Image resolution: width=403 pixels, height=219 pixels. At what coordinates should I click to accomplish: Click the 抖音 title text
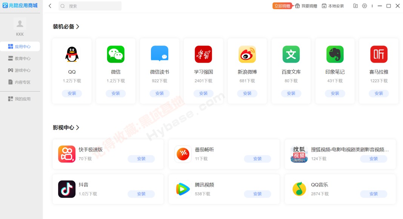[83, 185]
